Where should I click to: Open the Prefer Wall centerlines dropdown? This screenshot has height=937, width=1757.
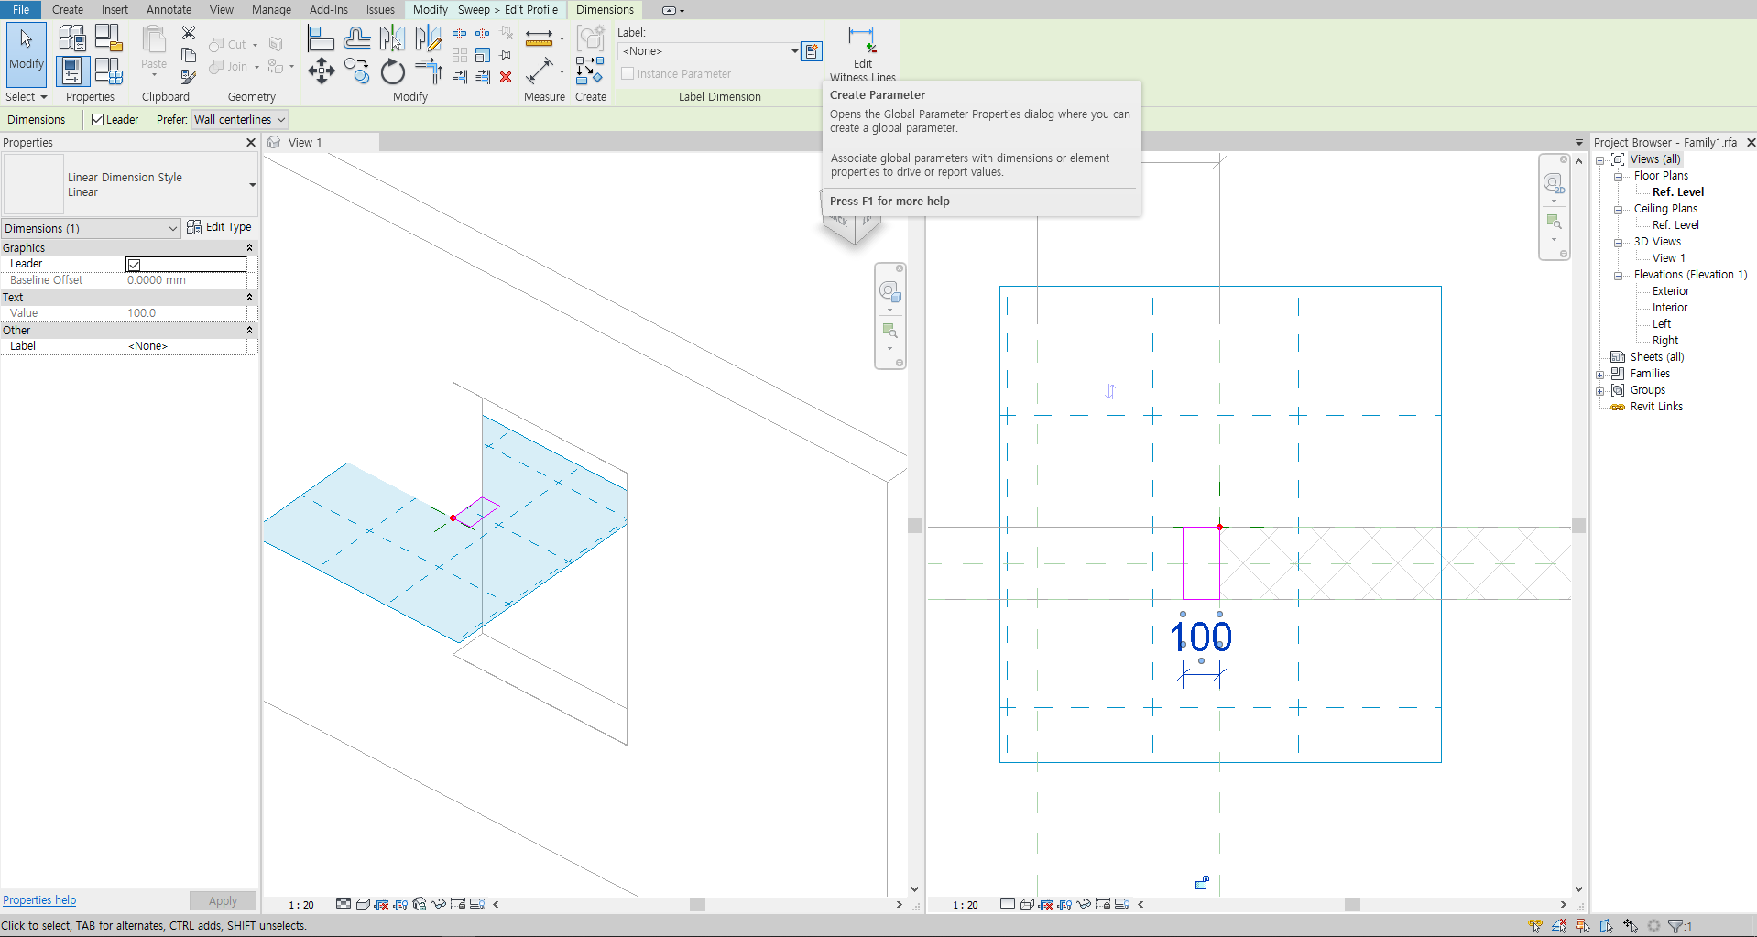point(240,120)
